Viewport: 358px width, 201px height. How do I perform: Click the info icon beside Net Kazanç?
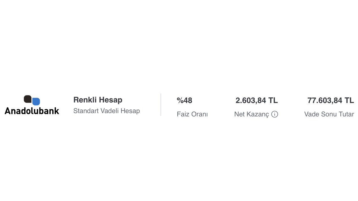275,114
